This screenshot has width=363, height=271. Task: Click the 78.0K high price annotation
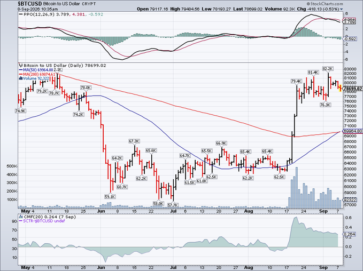point(86,88)
